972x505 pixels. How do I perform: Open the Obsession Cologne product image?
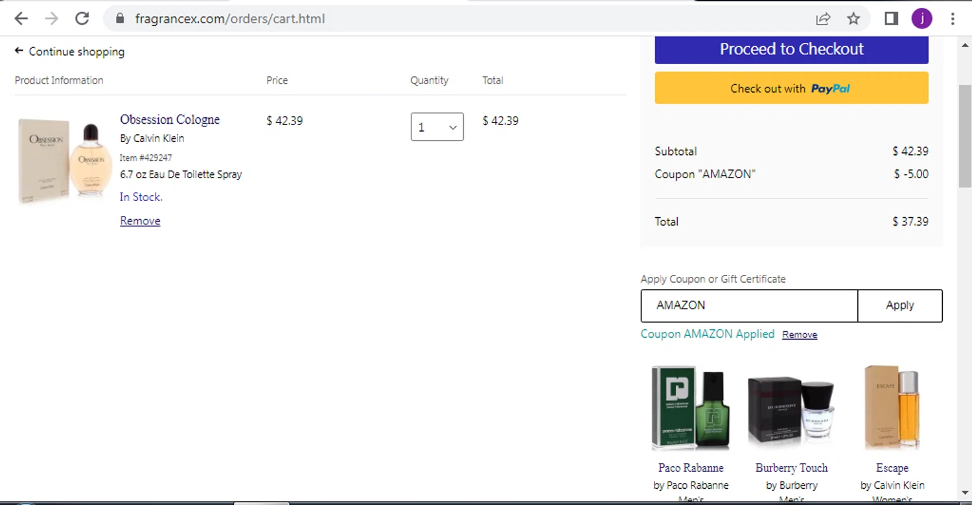pyautogui.click(x=65, y=159)
